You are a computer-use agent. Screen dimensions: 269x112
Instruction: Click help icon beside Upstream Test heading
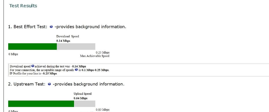49,84
